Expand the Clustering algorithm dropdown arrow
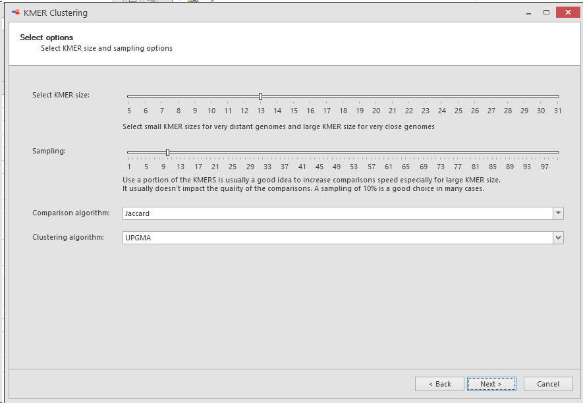Image resolution: width=583 pixels, height=403 pixels. (558, 238)
